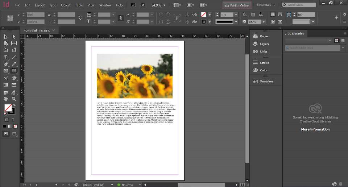Switch CC Libraries to grid view
This screenshot has width=348, height=187.
tap(337, 41)
